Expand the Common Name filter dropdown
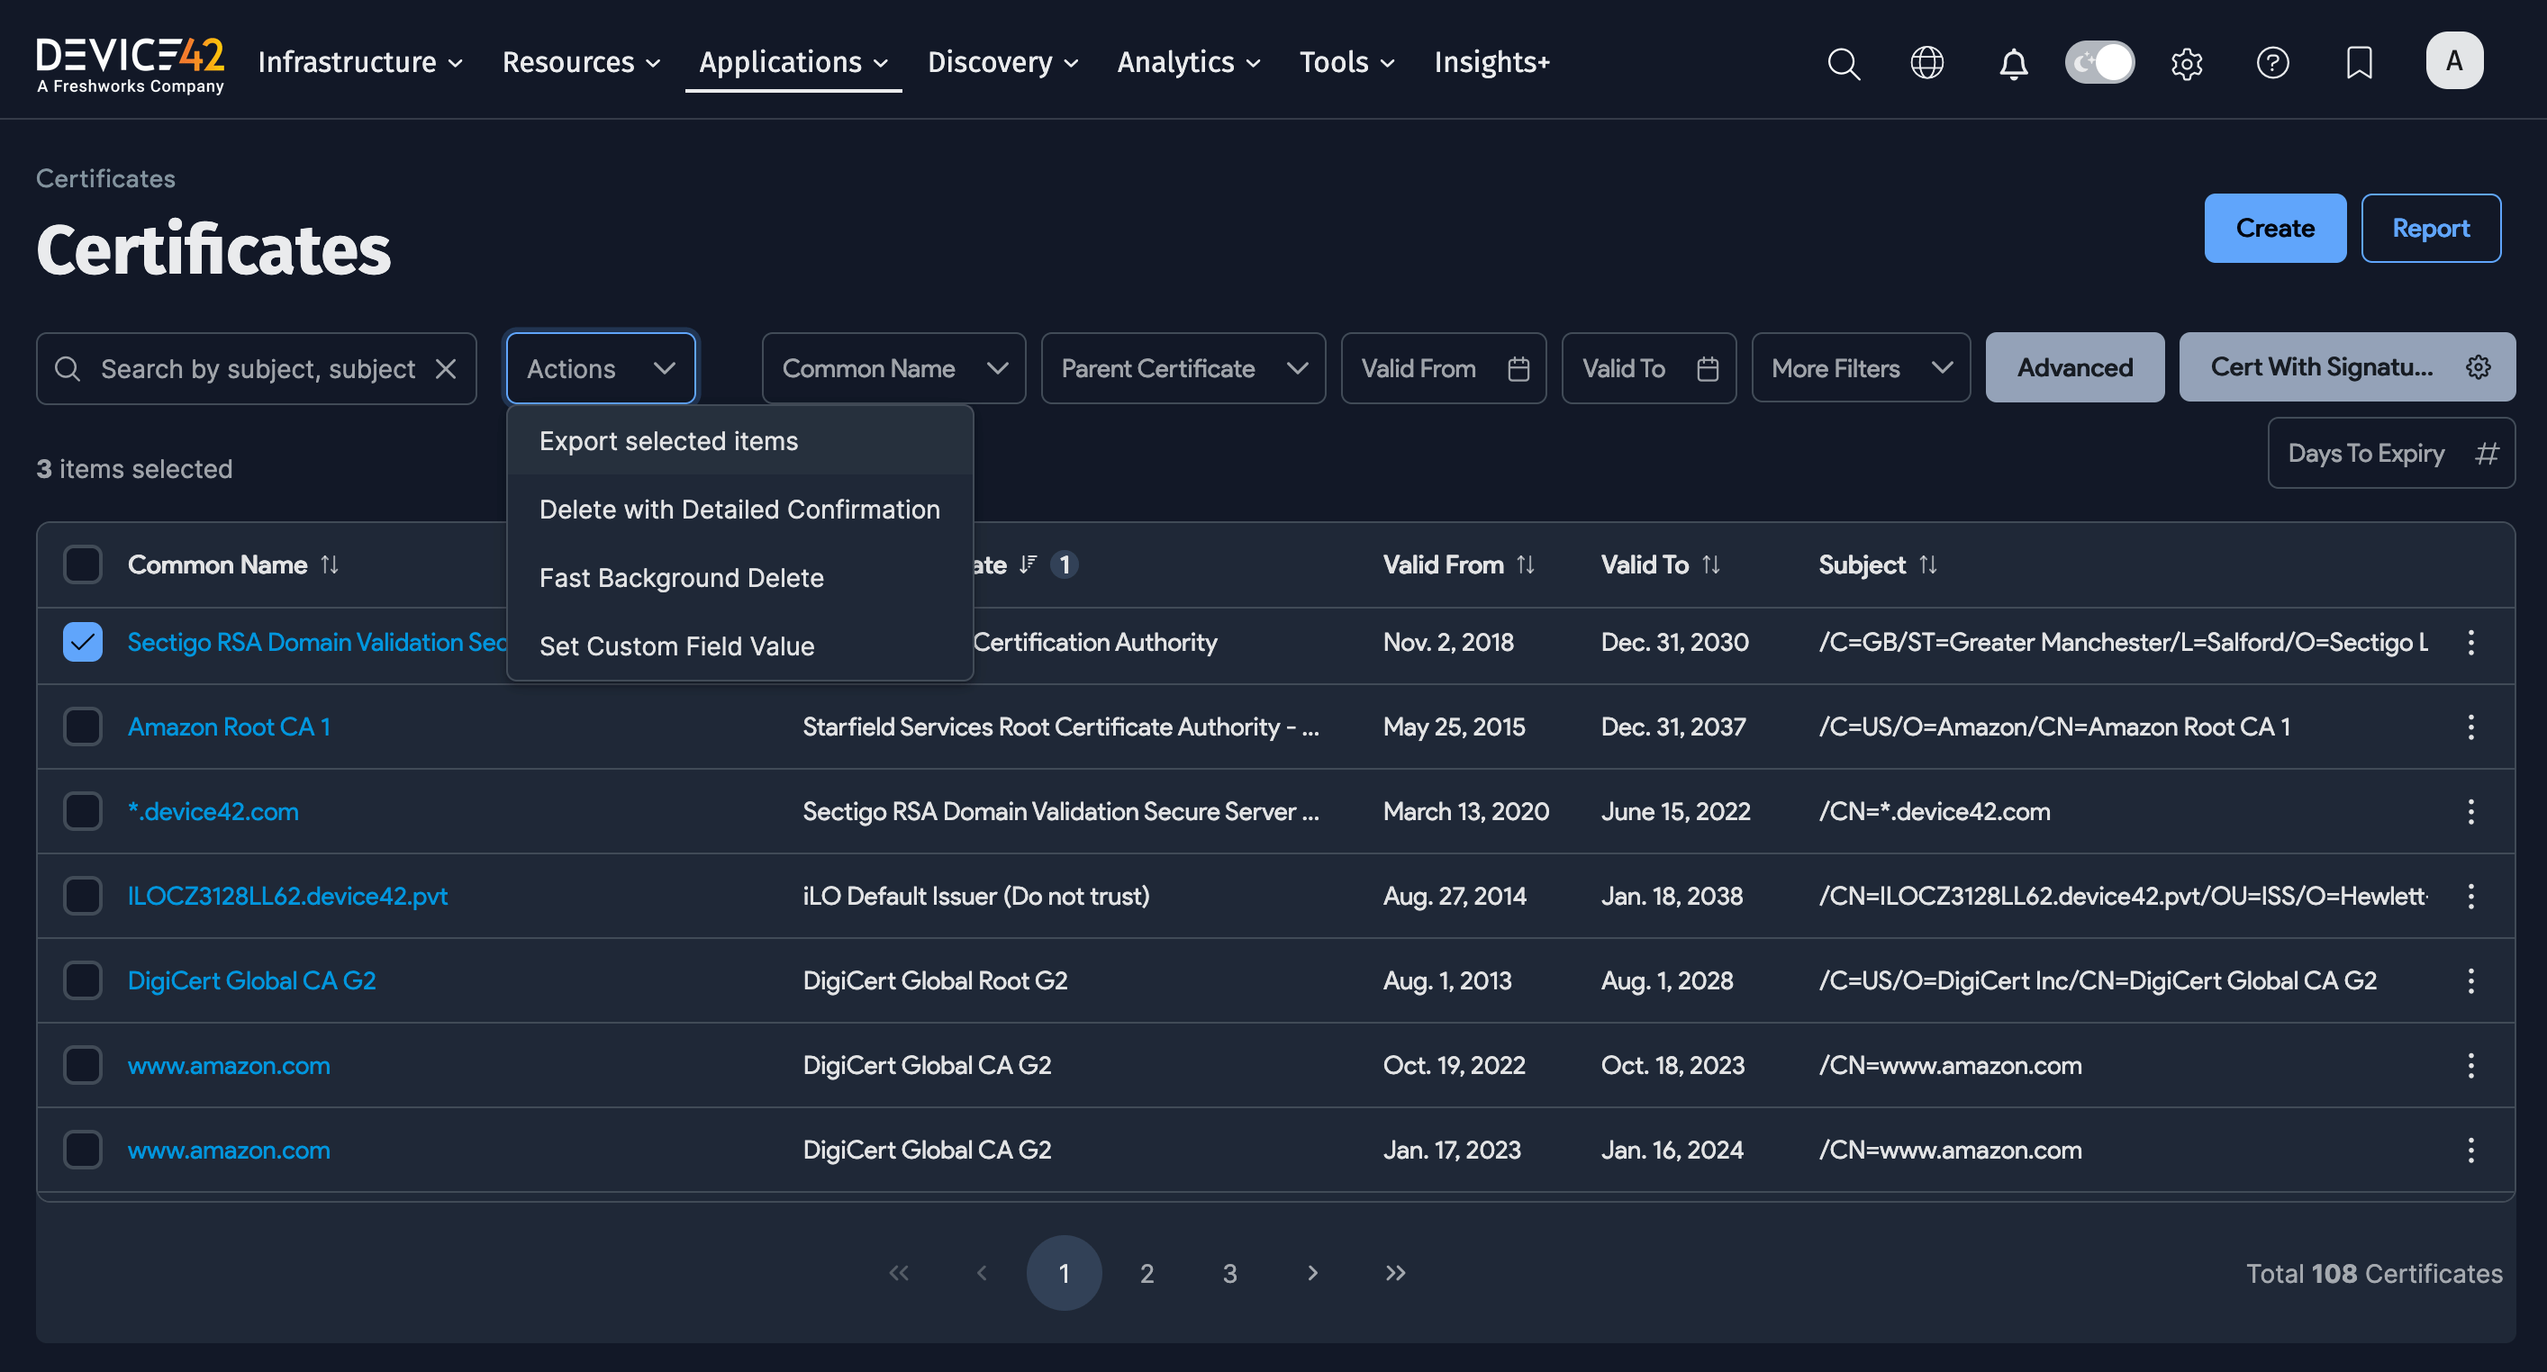2547x1372 pixels. pyautogui.click(x=893, y=369)
